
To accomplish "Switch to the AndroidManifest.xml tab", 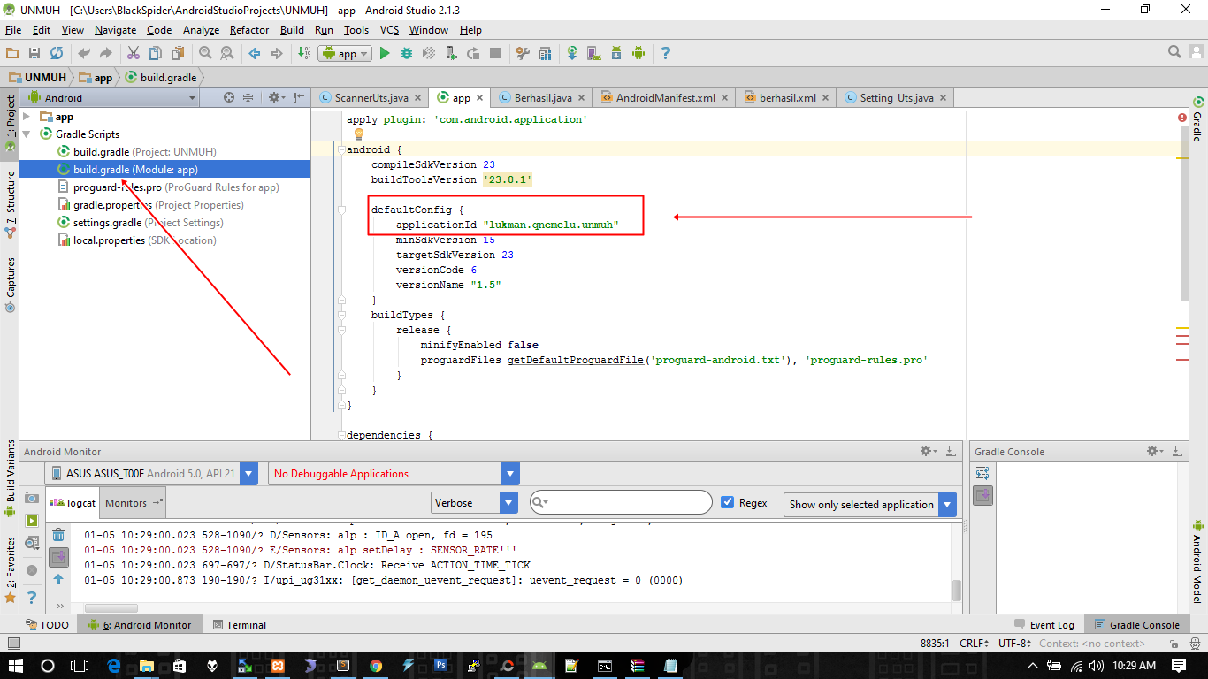I will (665, 97).
